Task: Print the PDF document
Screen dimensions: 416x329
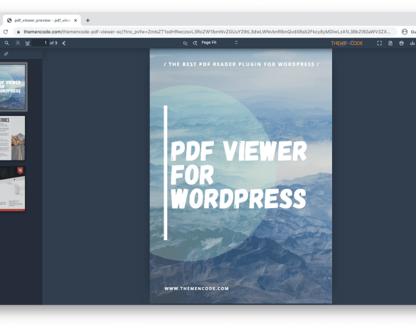Action: click(x=401, y=43)
